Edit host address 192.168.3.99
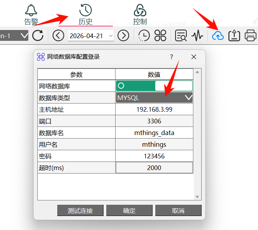 coord(154,109)
